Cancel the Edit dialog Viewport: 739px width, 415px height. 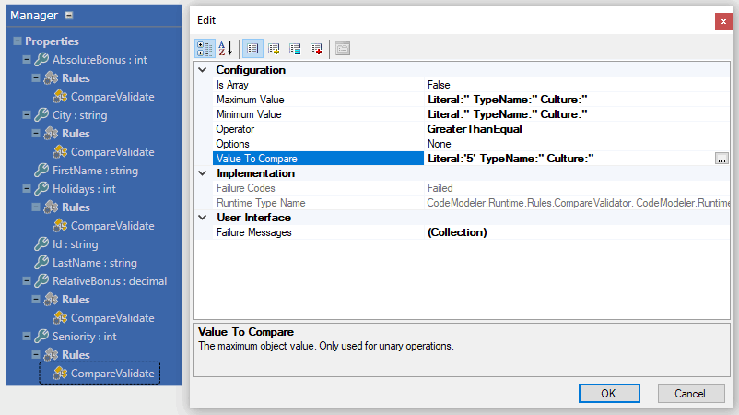[691, 393]
